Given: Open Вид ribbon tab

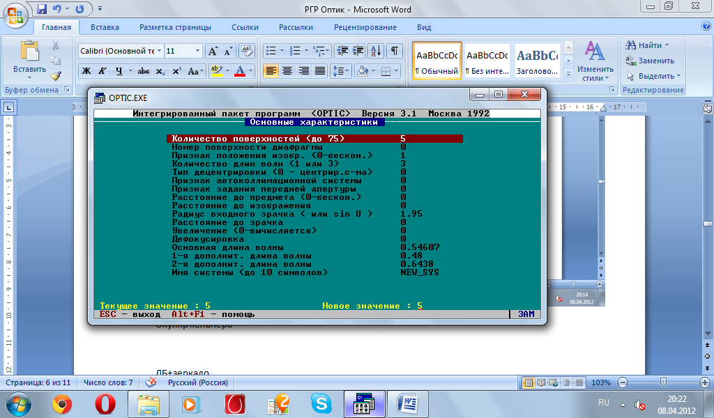Looking at the screenshot, I should (424, 27).
